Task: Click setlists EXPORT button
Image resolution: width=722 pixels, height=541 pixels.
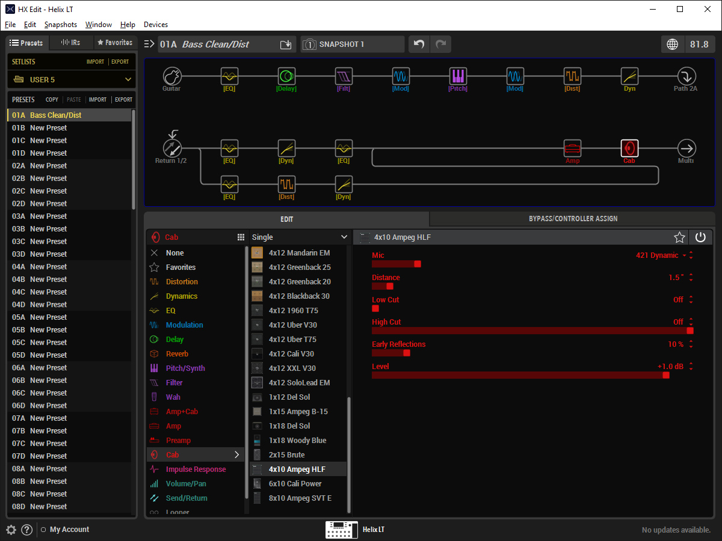Action: 120,62
